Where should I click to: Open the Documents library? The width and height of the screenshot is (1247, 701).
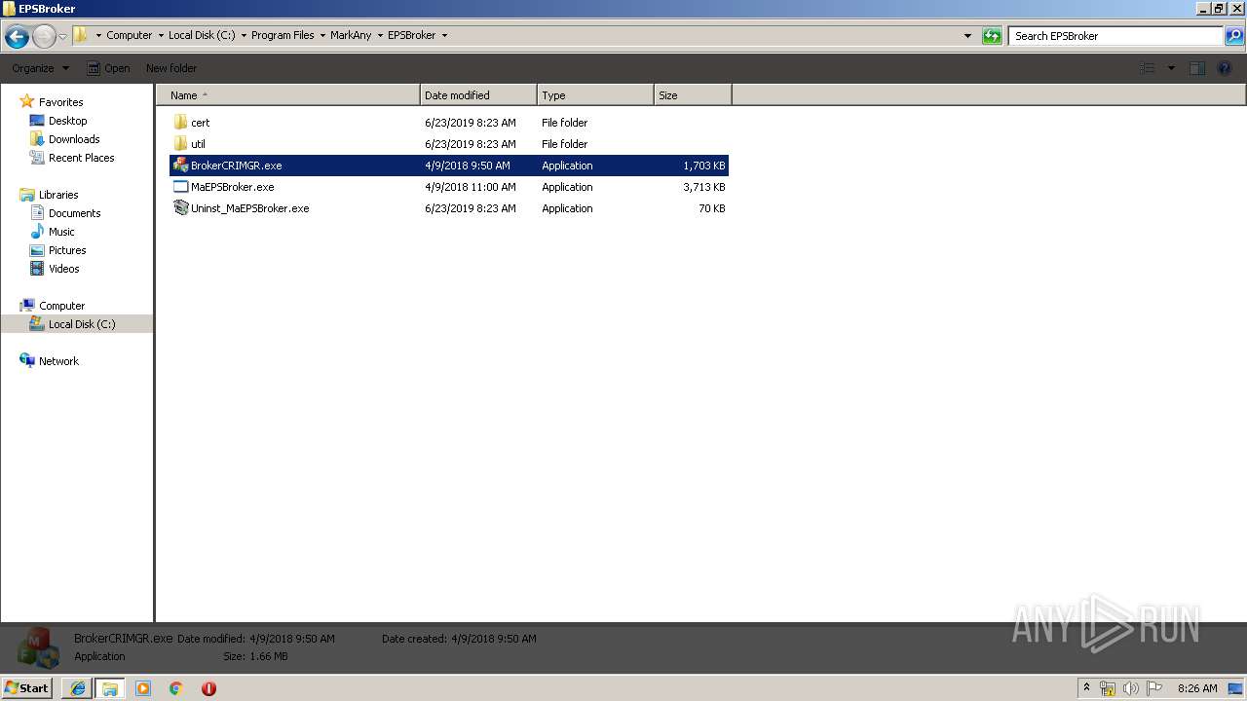coord(74,213)
